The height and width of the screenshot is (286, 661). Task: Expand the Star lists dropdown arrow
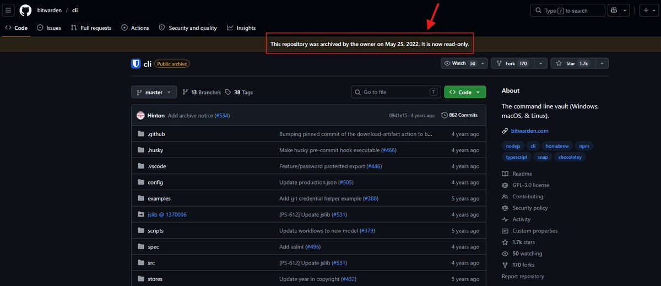[601, 63]
